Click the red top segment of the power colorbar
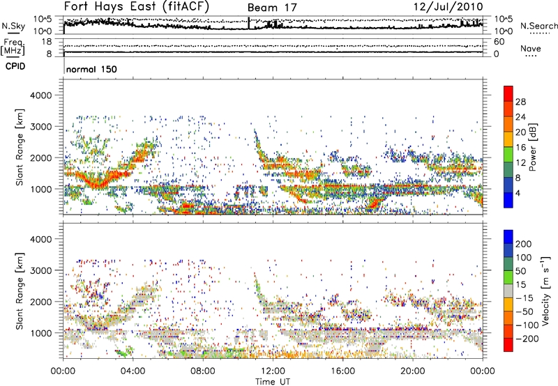This screenshot has height=386, width=558. 508,93
